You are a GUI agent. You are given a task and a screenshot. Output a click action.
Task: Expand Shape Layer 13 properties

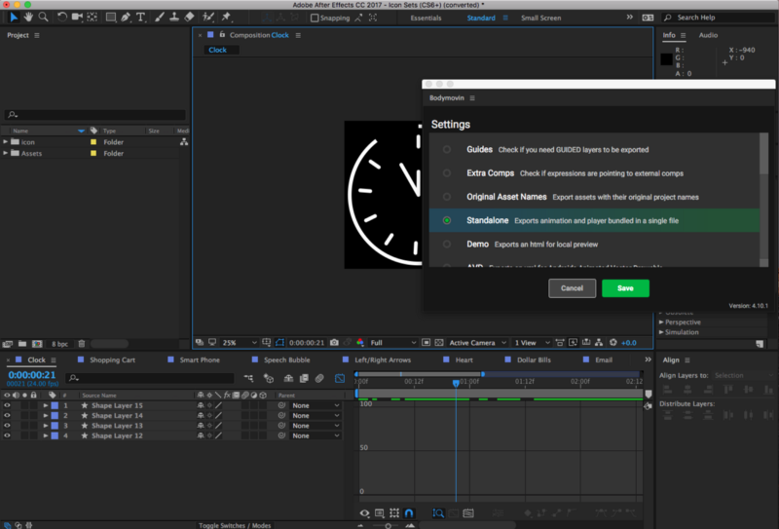point(45,426)
